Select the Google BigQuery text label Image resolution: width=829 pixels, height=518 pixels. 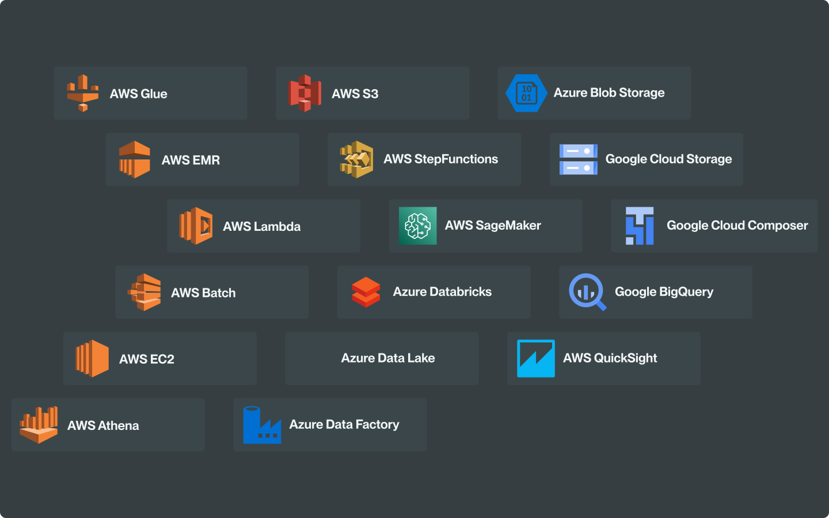coord(663,292)
